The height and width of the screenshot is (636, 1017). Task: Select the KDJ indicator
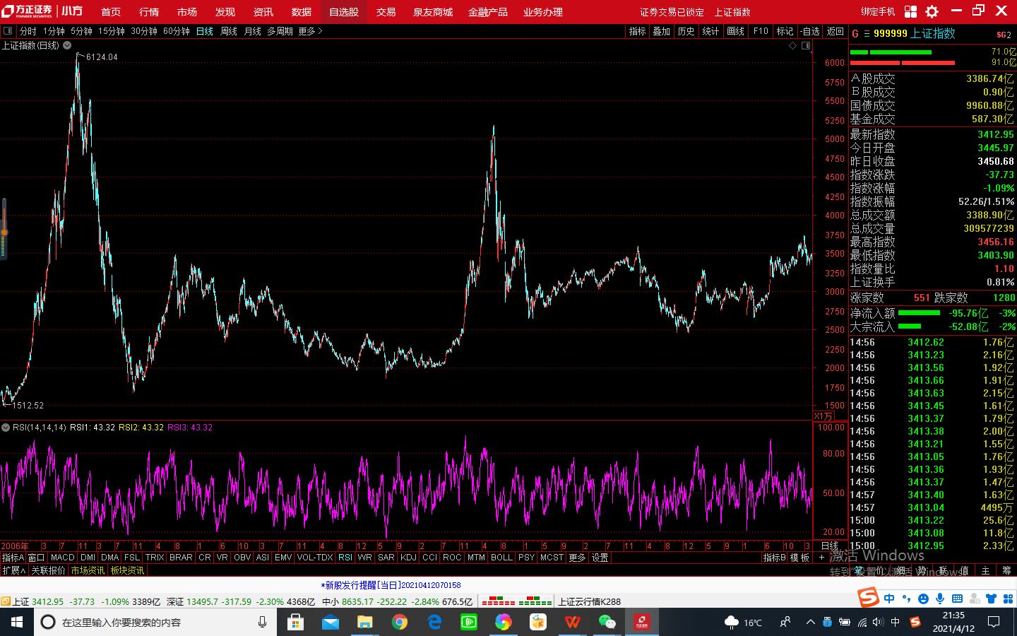point(408,558)
